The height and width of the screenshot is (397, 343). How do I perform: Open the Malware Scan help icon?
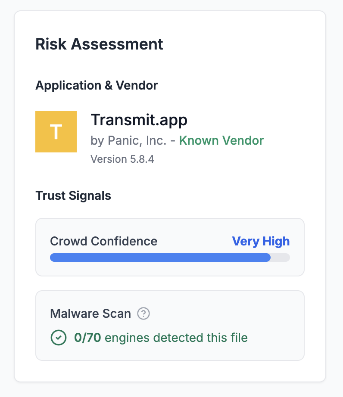[x=143, y=314]
